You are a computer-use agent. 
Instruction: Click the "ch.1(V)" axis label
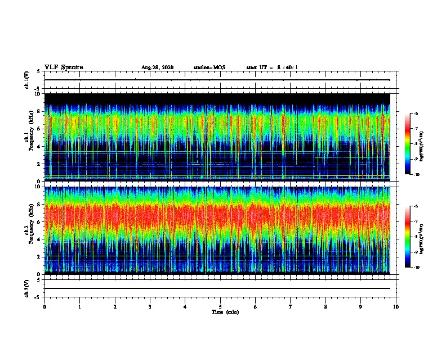coord(26,80)
